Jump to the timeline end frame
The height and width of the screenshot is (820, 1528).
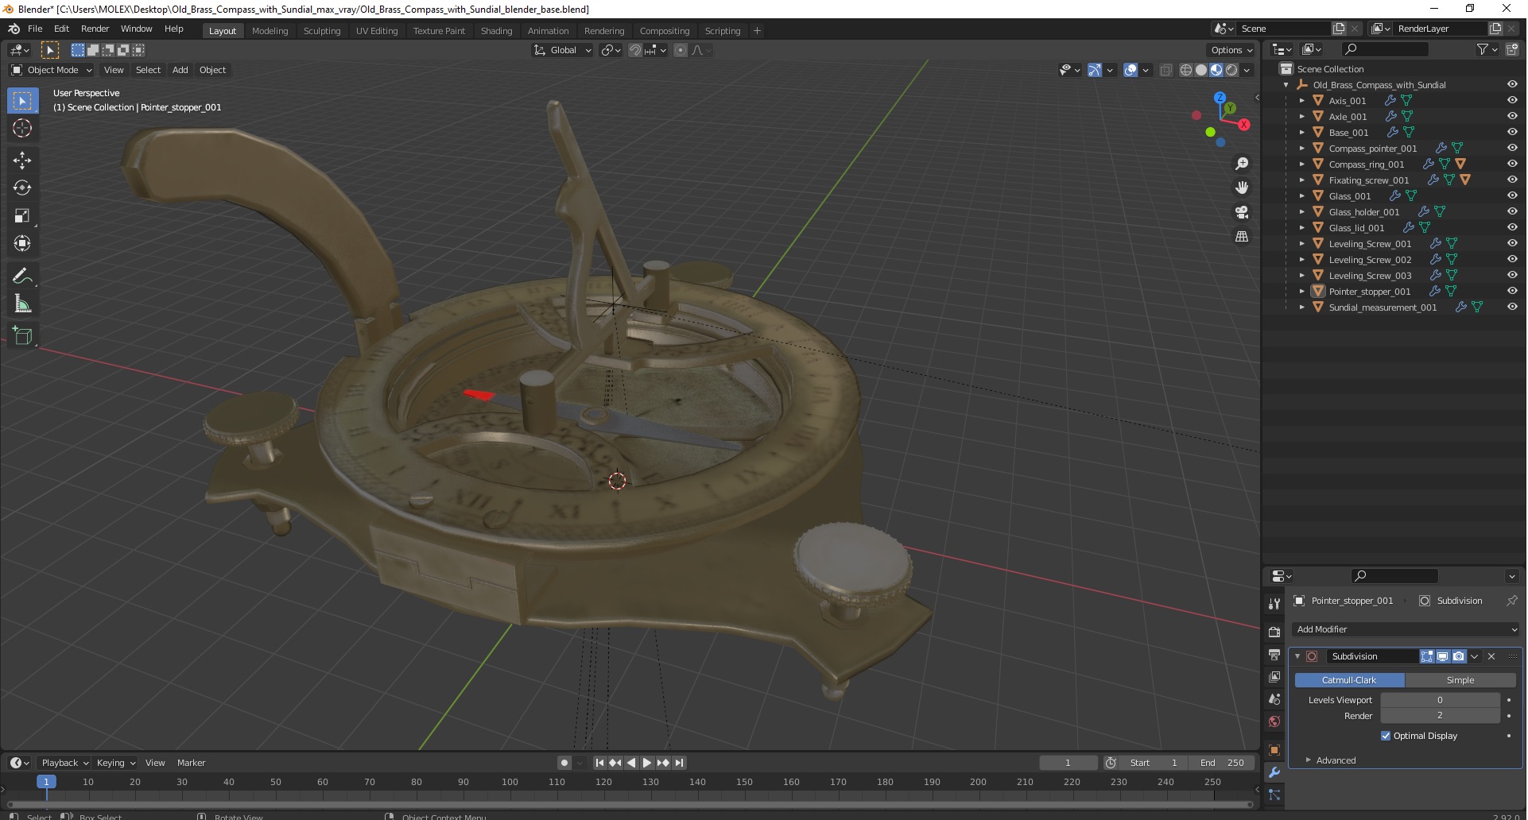680,763
